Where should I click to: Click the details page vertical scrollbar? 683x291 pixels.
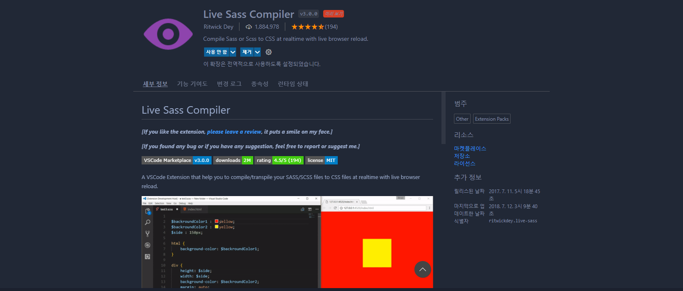tap(444, 118)
